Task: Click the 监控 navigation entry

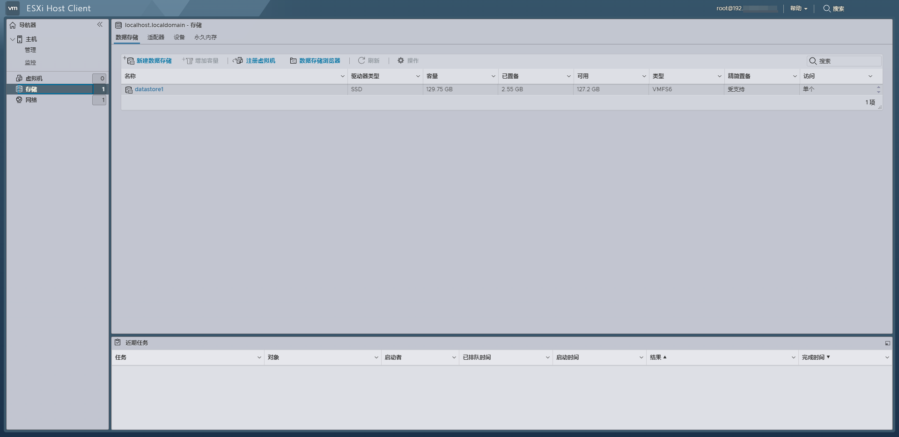Action: [x=30, y=62]
